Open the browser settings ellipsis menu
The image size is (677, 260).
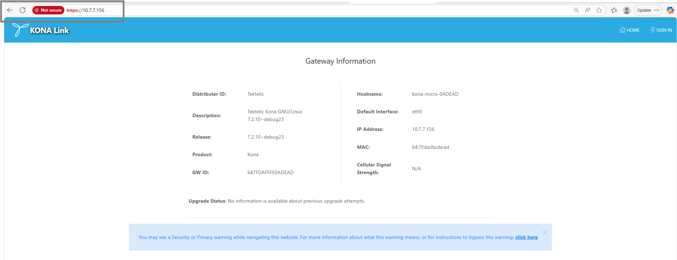pos(657,10)
